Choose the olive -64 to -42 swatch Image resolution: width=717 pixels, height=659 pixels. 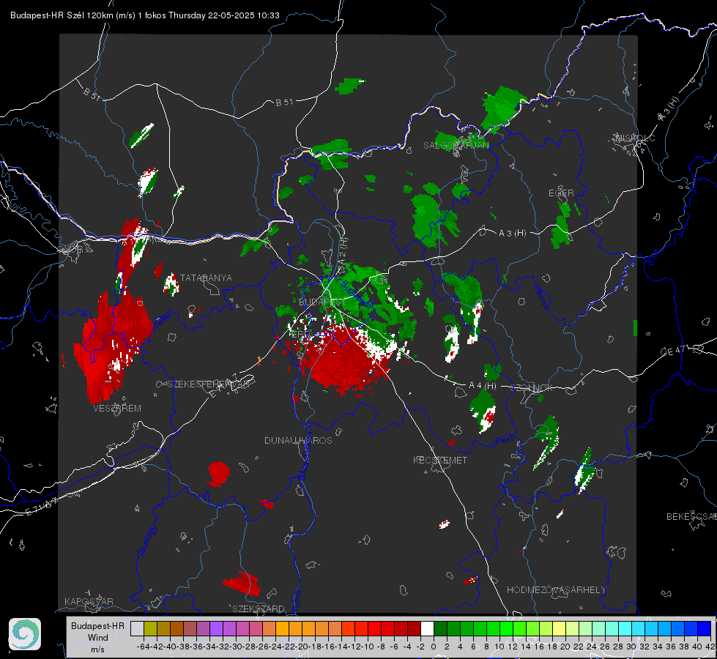pos(150,628)
